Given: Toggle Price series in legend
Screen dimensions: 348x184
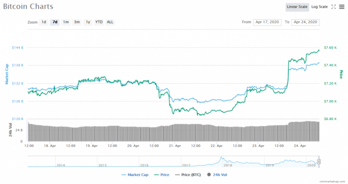Looking at the screenshot, I should 162,175.
